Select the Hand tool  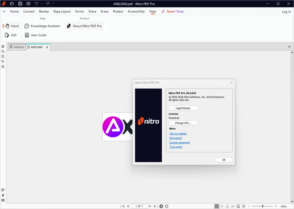pos(12,26)
